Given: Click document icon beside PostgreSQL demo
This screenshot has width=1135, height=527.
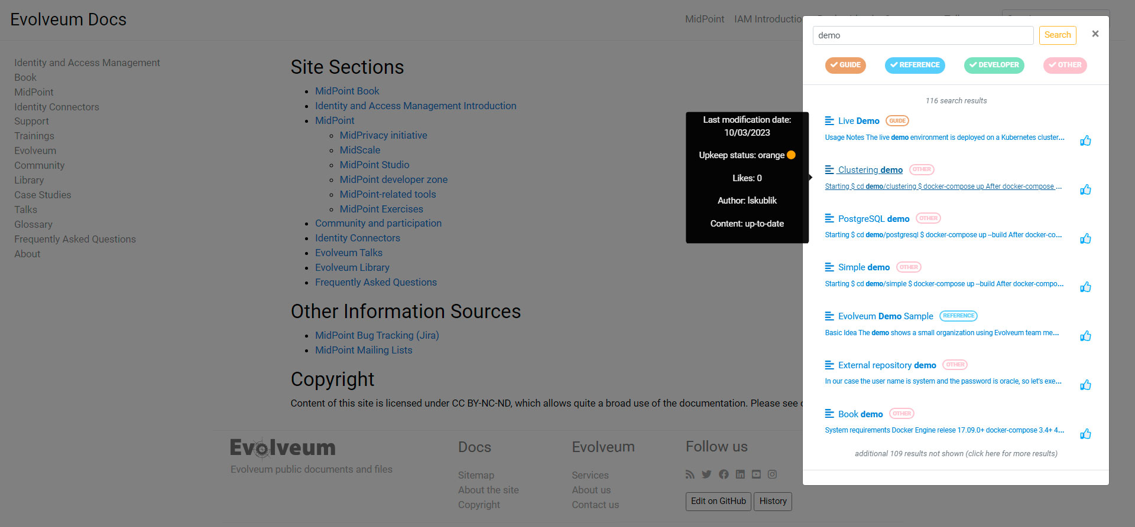Looking at the screenshot, I should (829, 218).
